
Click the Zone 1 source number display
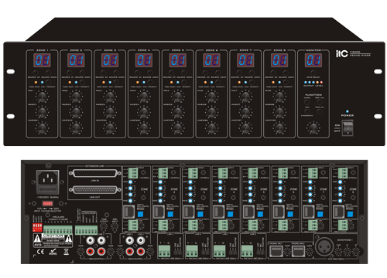click(42, 60)
